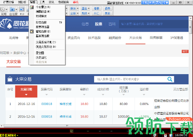Click the 个股雷达 radar menu icon
This screenshot has height=137, width=193.
[x=32, y=7]
